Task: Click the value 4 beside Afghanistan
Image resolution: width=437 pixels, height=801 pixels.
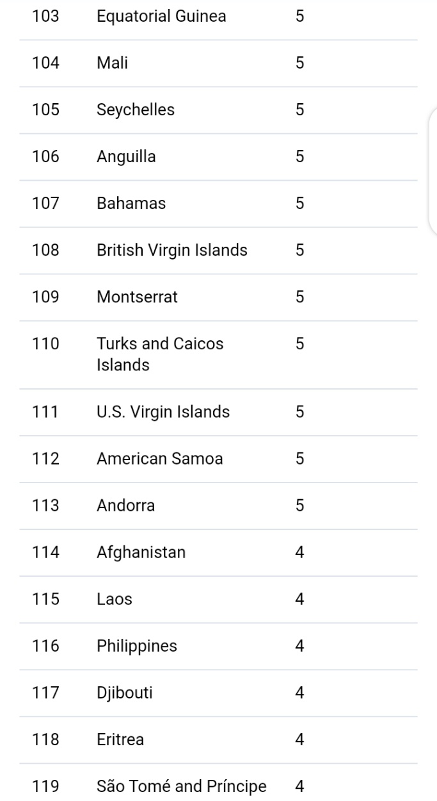Action: click(x=300, y=552)
